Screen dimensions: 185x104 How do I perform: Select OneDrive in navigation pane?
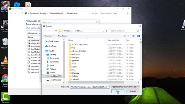coord(51,46)
